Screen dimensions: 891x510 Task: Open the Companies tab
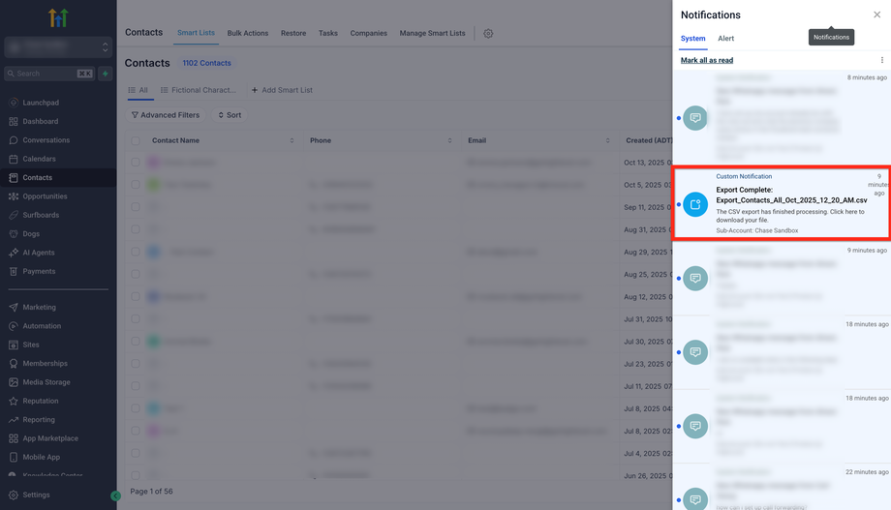click(368, 34)
